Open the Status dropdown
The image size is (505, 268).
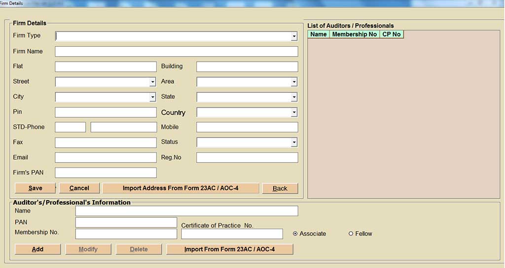pos(294,143)
